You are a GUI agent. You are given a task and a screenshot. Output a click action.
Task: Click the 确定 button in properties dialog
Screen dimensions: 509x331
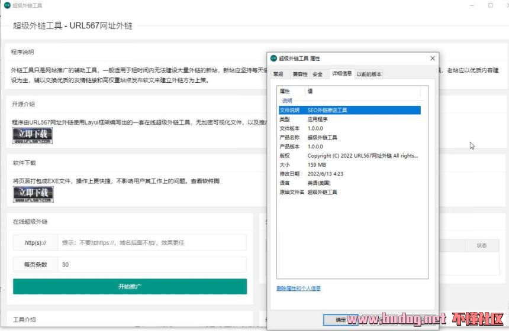coord(342,320)
